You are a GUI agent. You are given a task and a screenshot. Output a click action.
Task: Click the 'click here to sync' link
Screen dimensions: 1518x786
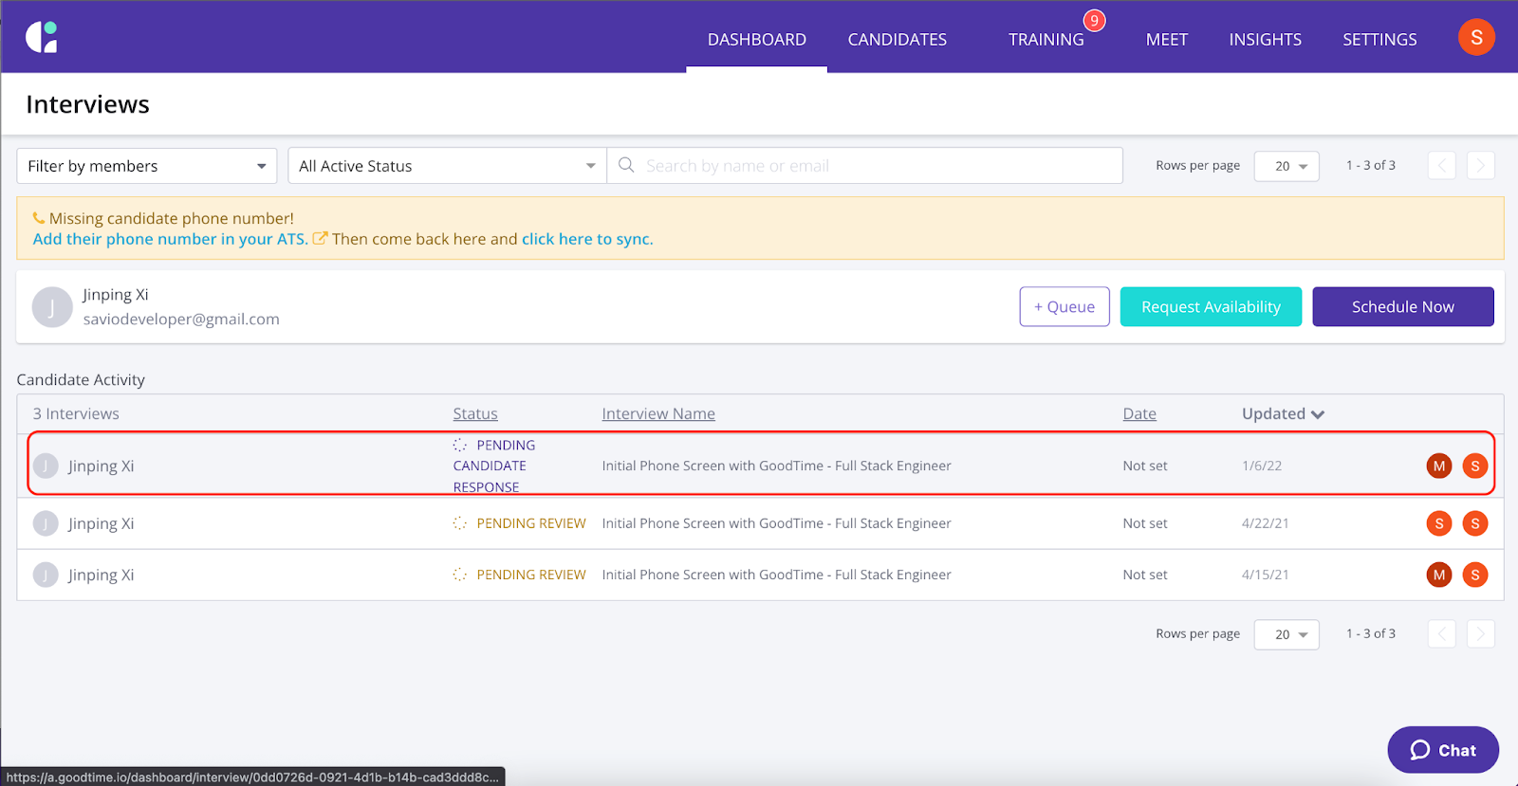586,239
